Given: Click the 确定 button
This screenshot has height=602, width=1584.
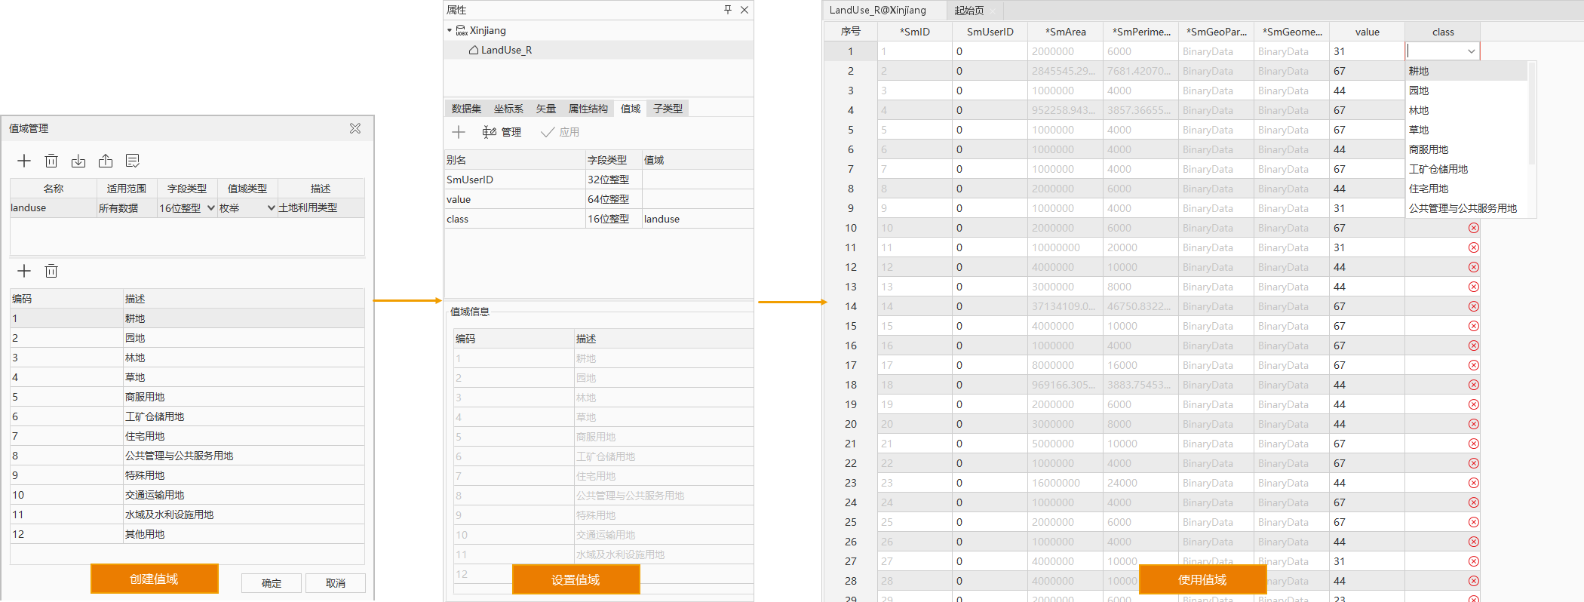Looking at the screenshot, I should coord(272,583).
